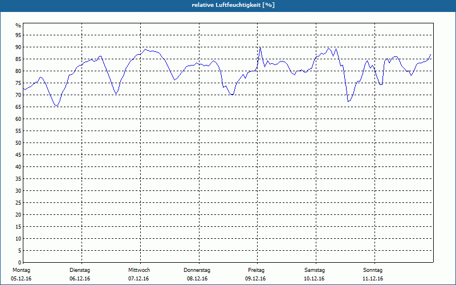Image resolution: width=456 pixels, height=285 pixels.
Task: Click the y-axis value 40
Action: tap(18, 166)
